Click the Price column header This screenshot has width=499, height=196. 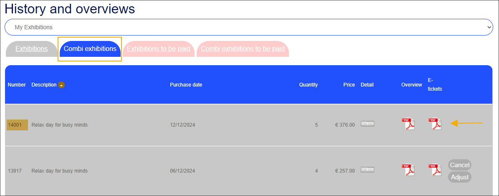click(349, 85)
